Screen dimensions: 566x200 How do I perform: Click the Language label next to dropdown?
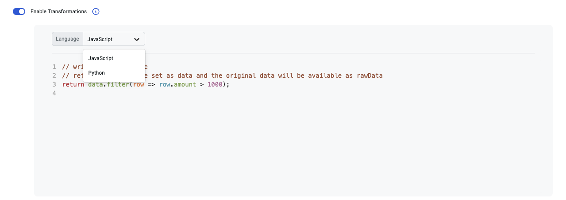(x=67, y=39)
